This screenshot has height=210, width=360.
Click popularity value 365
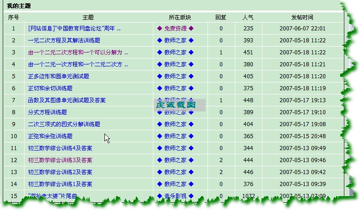coord(248,136)
